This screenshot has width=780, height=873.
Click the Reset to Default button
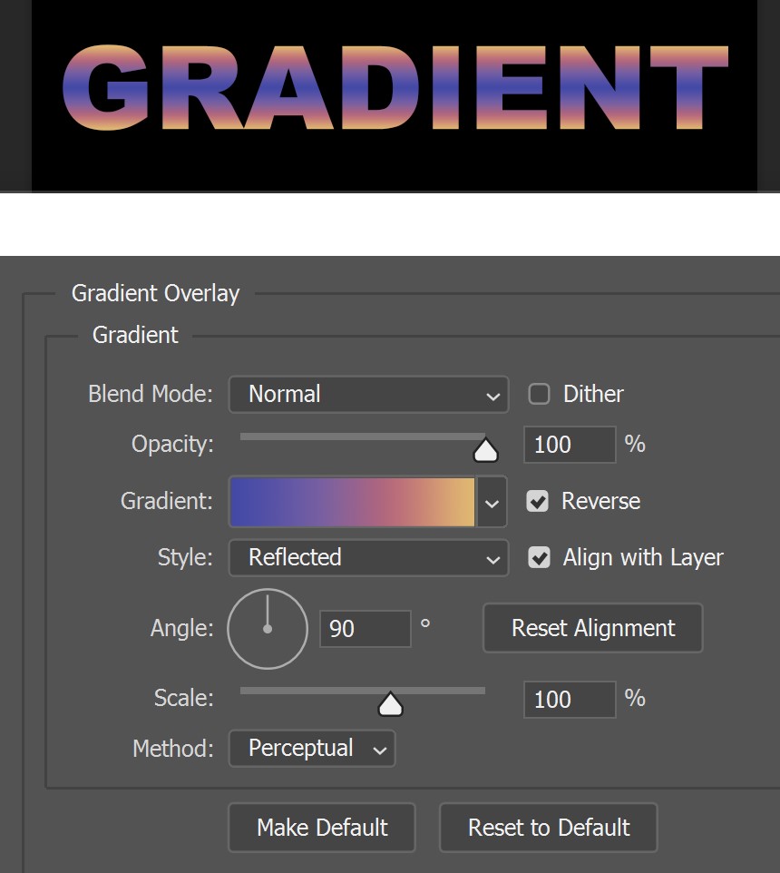tap(549, 828)
